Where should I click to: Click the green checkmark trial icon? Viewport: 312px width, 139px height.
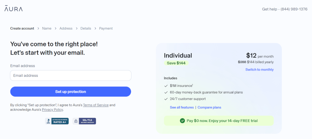(x=182, y=121)
